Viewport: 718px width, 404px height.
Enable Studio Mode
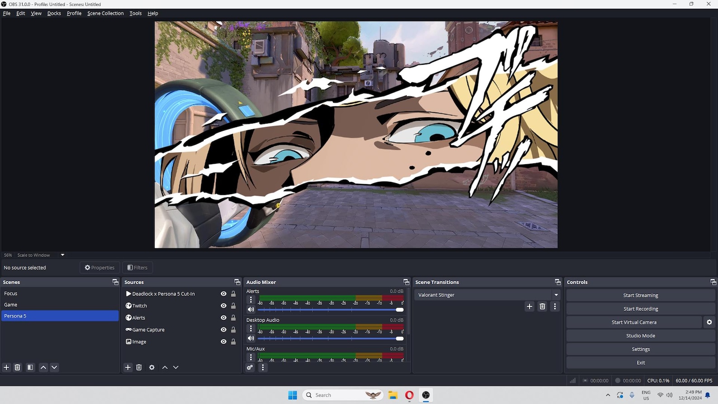tap(641, 336)
